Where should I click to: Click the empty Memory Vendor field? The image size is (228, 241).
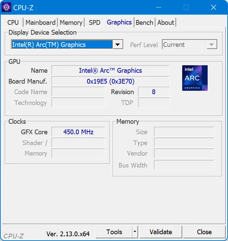coord(184,153)
